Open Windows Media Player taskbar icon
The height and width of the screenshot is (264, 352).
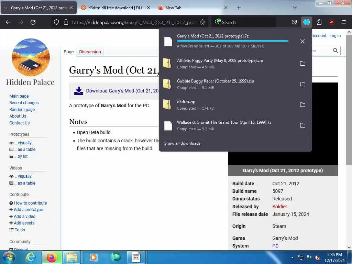93,257
